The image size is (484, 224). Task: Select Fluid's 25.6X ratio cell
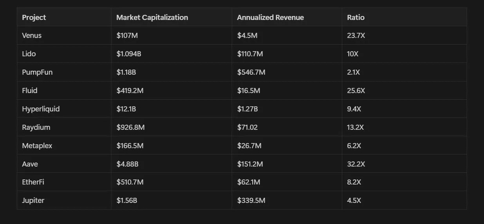click(x=356, y=91)
